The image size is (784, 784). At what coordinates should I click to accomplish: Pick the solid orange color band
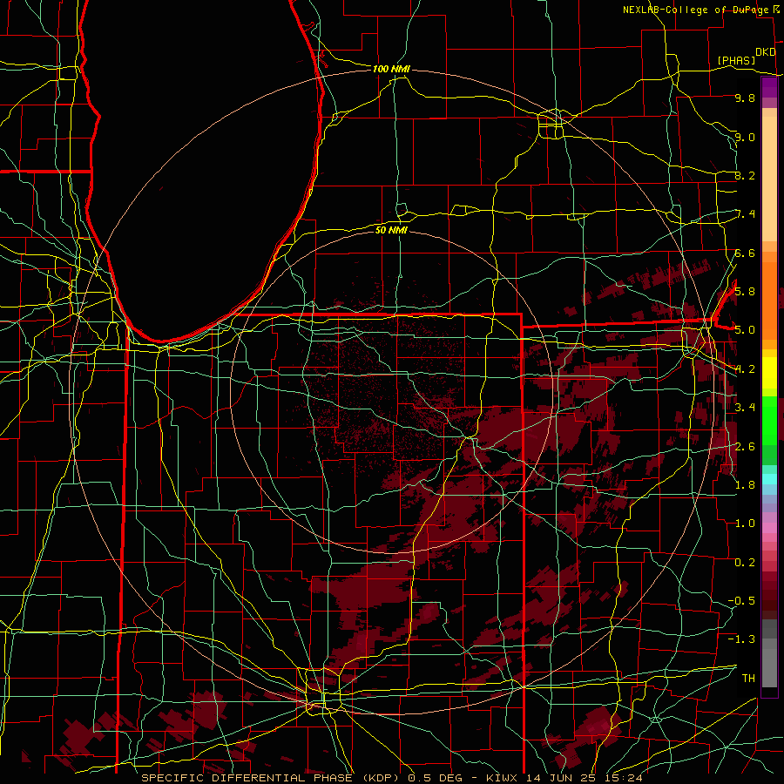[769, 300]
